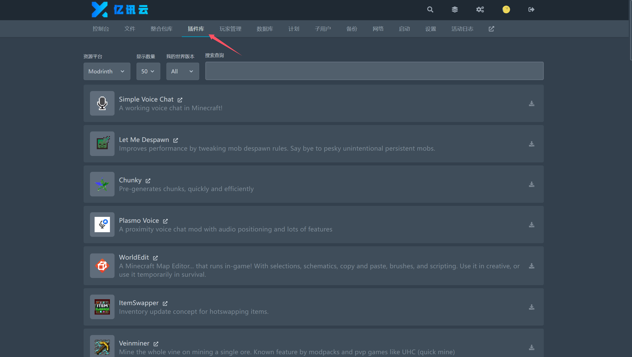Switch to 玩家管理 tab

230,29
